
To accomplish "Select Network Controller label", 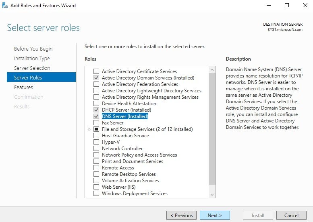I will click(x=122, y=149).
